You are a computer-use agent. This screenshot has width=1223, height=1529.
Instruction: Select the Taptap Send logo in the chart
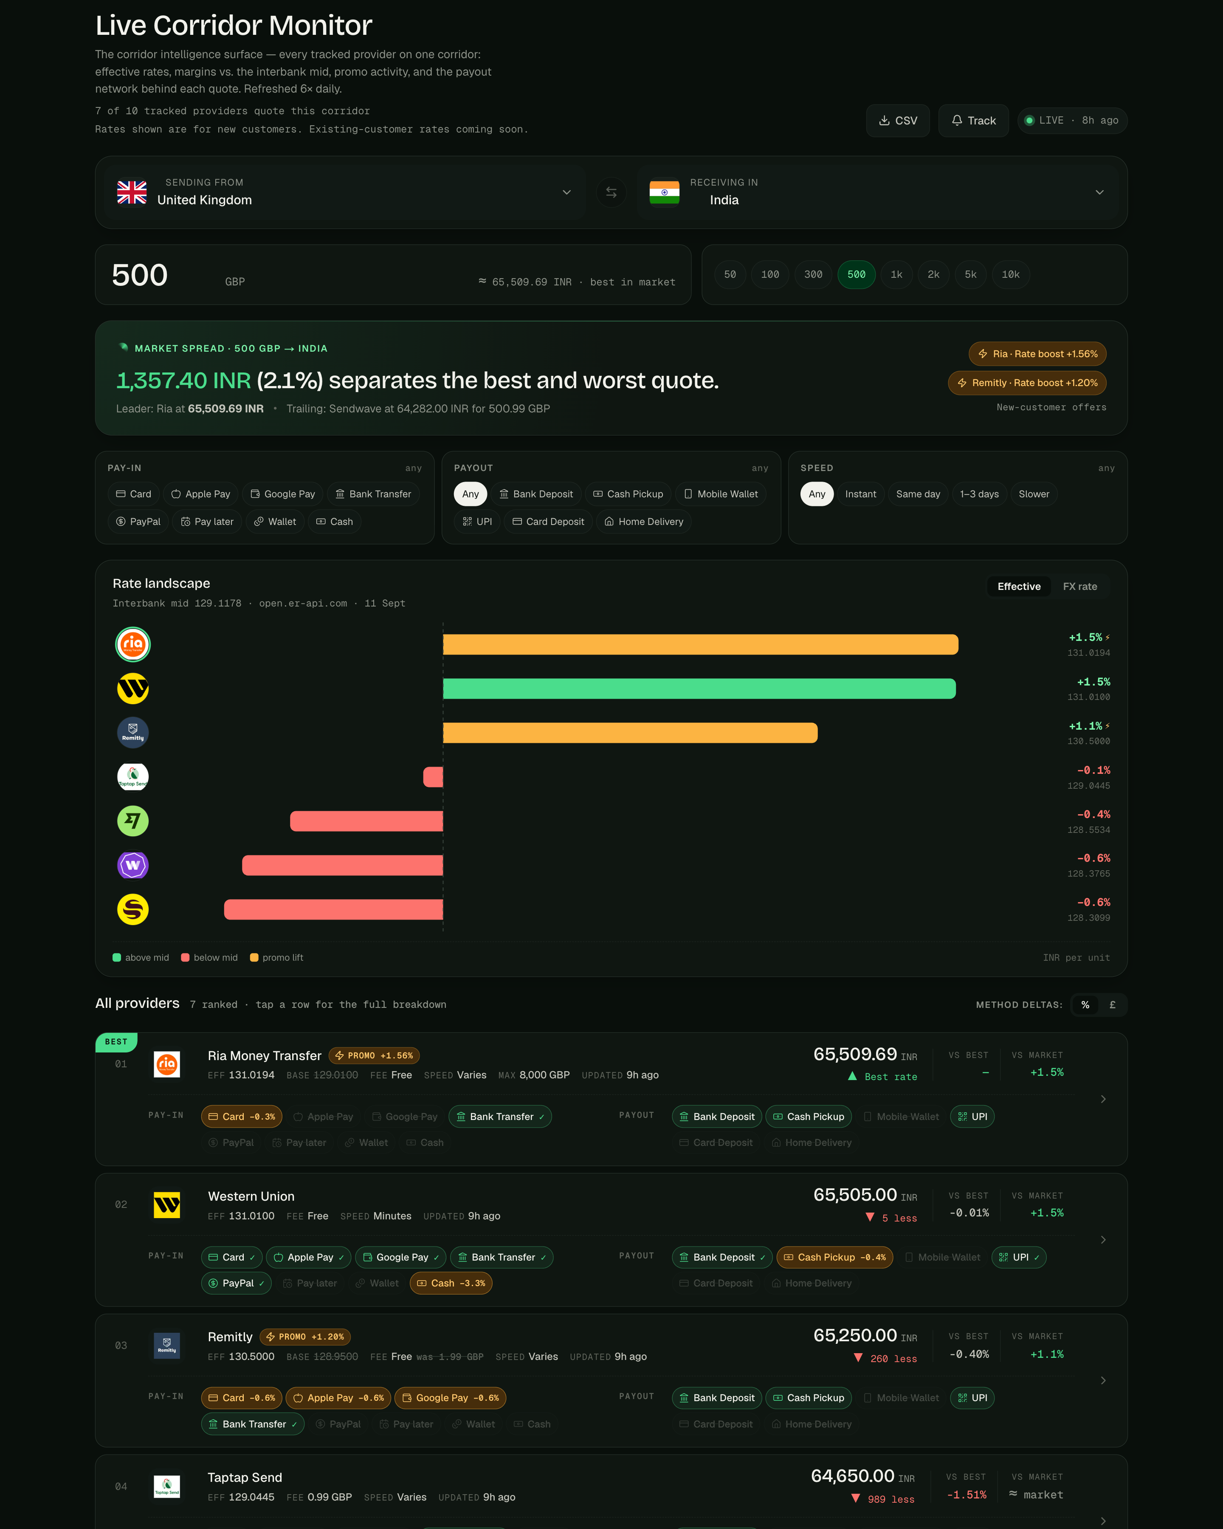[132, 777]
